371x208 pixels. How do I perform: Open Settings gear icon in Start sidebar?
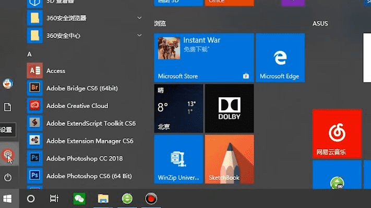coord(8,155)
